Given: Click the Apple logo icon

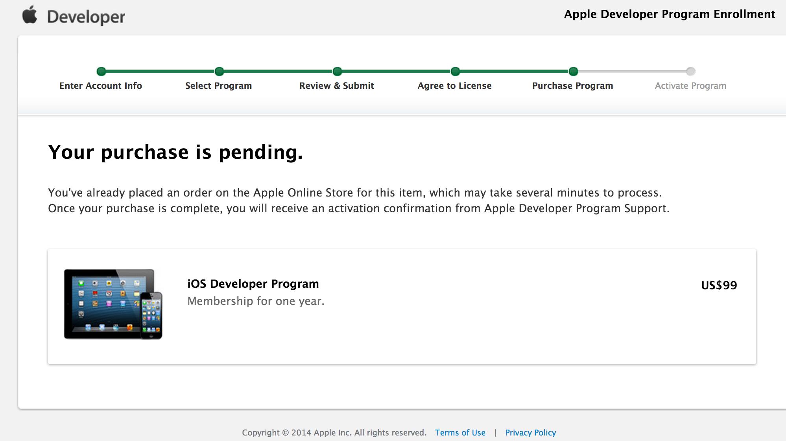Looking at the screenshot, I should [x=30, y=15].
